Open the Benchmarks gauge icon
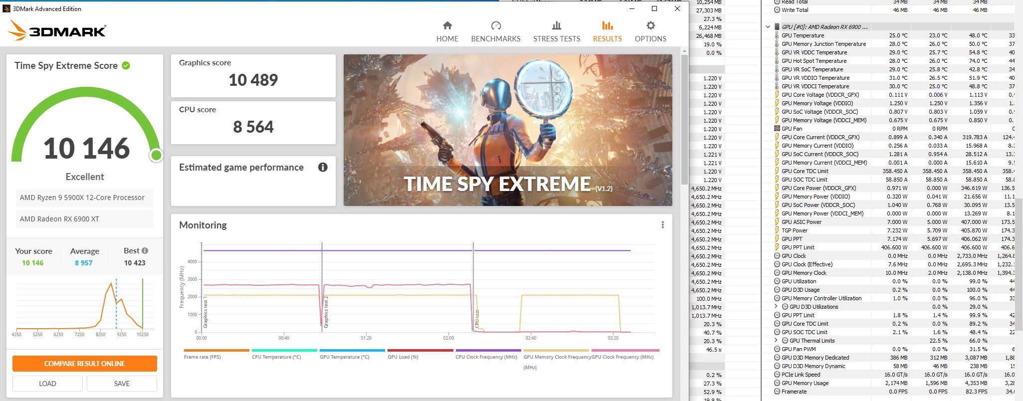 (x=496, y=25)
